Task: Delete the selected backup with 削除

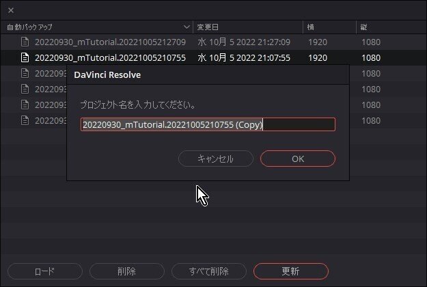Action: [127, 271]
